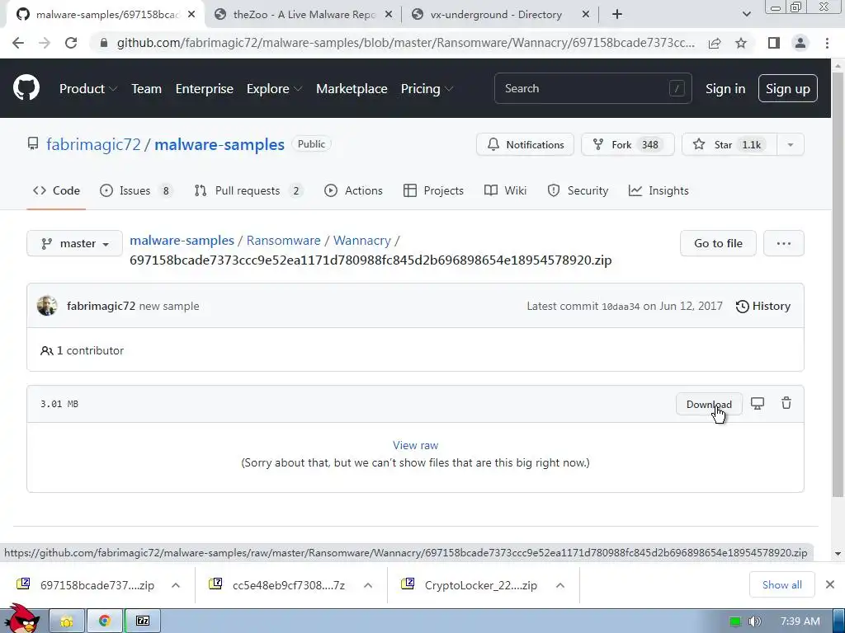
Task: Open Chrome three-dot menu
Action: click(x=827, y=43)
